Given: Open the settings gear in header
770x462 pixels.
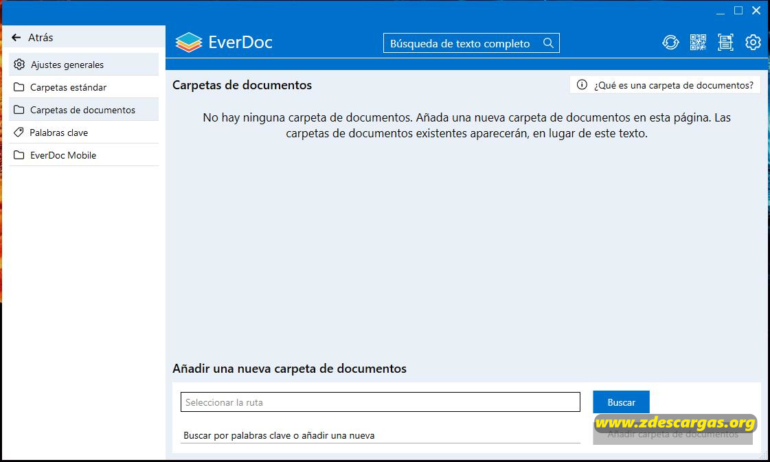Looking at the screenshot, I should point(753,43).
